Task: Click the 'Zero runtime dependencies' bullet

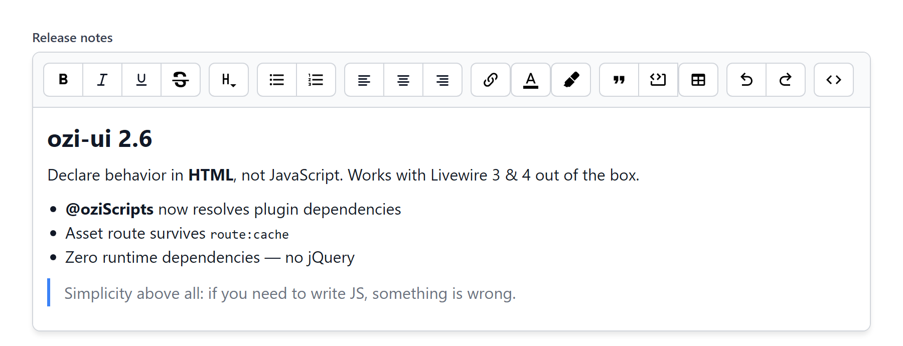Action: pyautogui.click(x=210, y=257)
